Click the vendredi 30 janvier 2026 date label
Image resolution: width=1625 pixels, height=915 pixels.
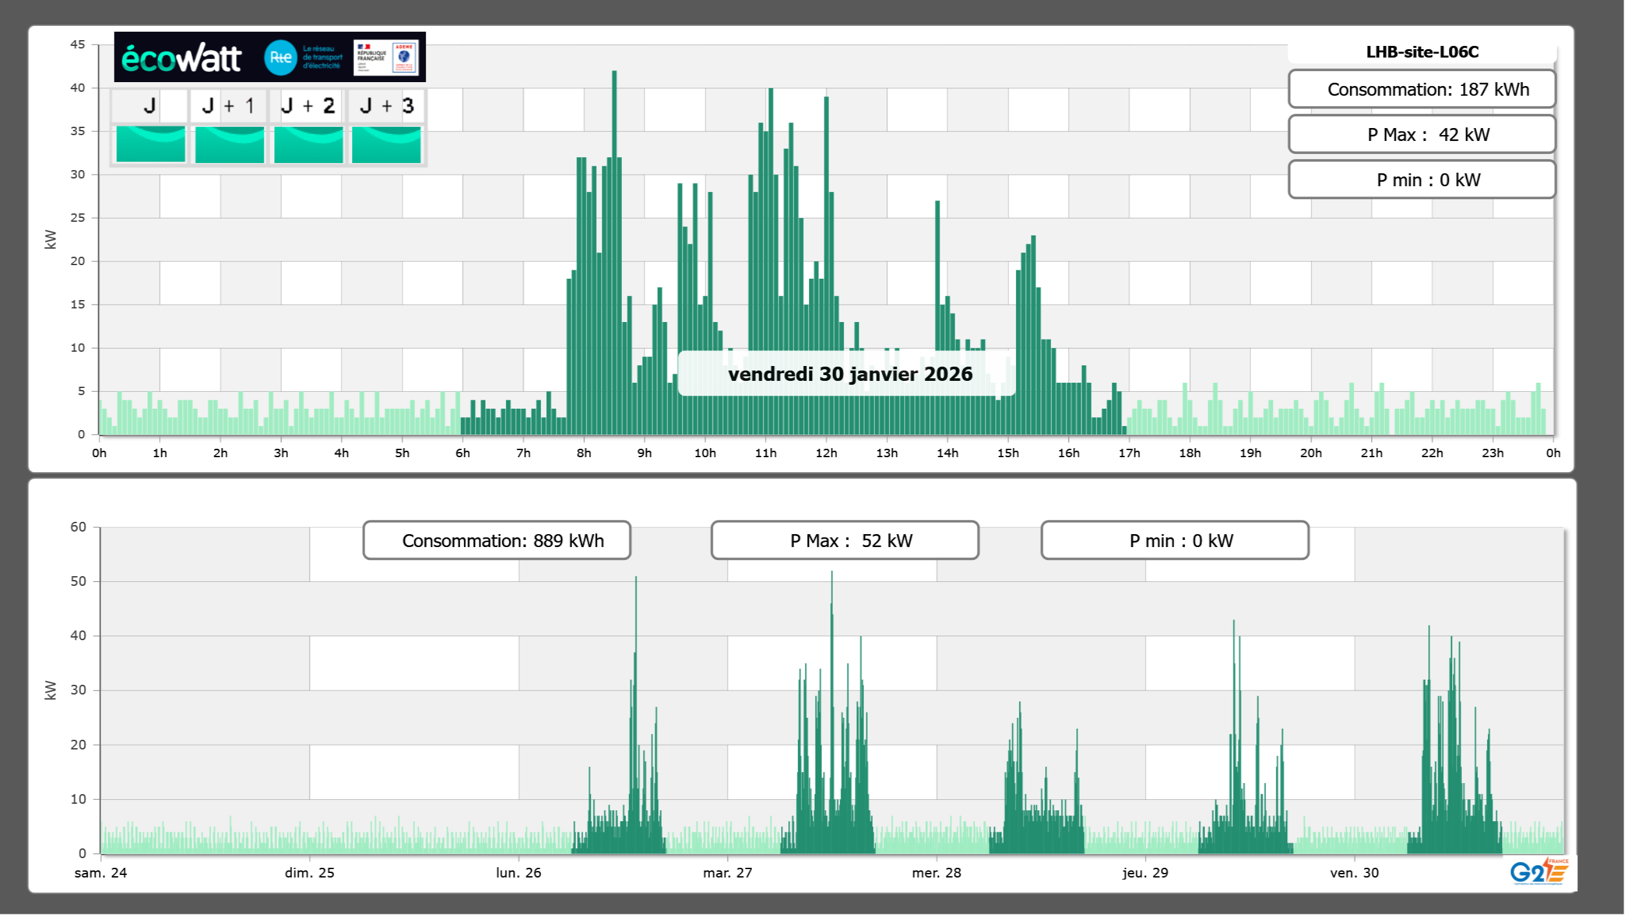point(849,374)
